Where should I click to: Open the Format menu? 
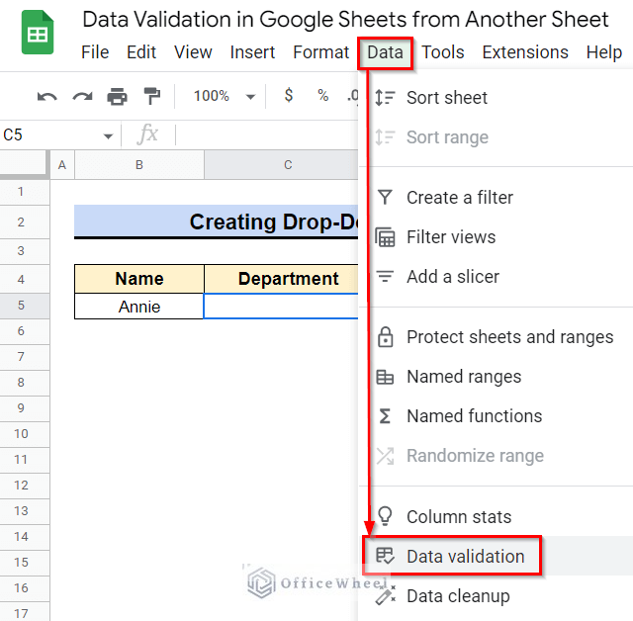[320, 52]
